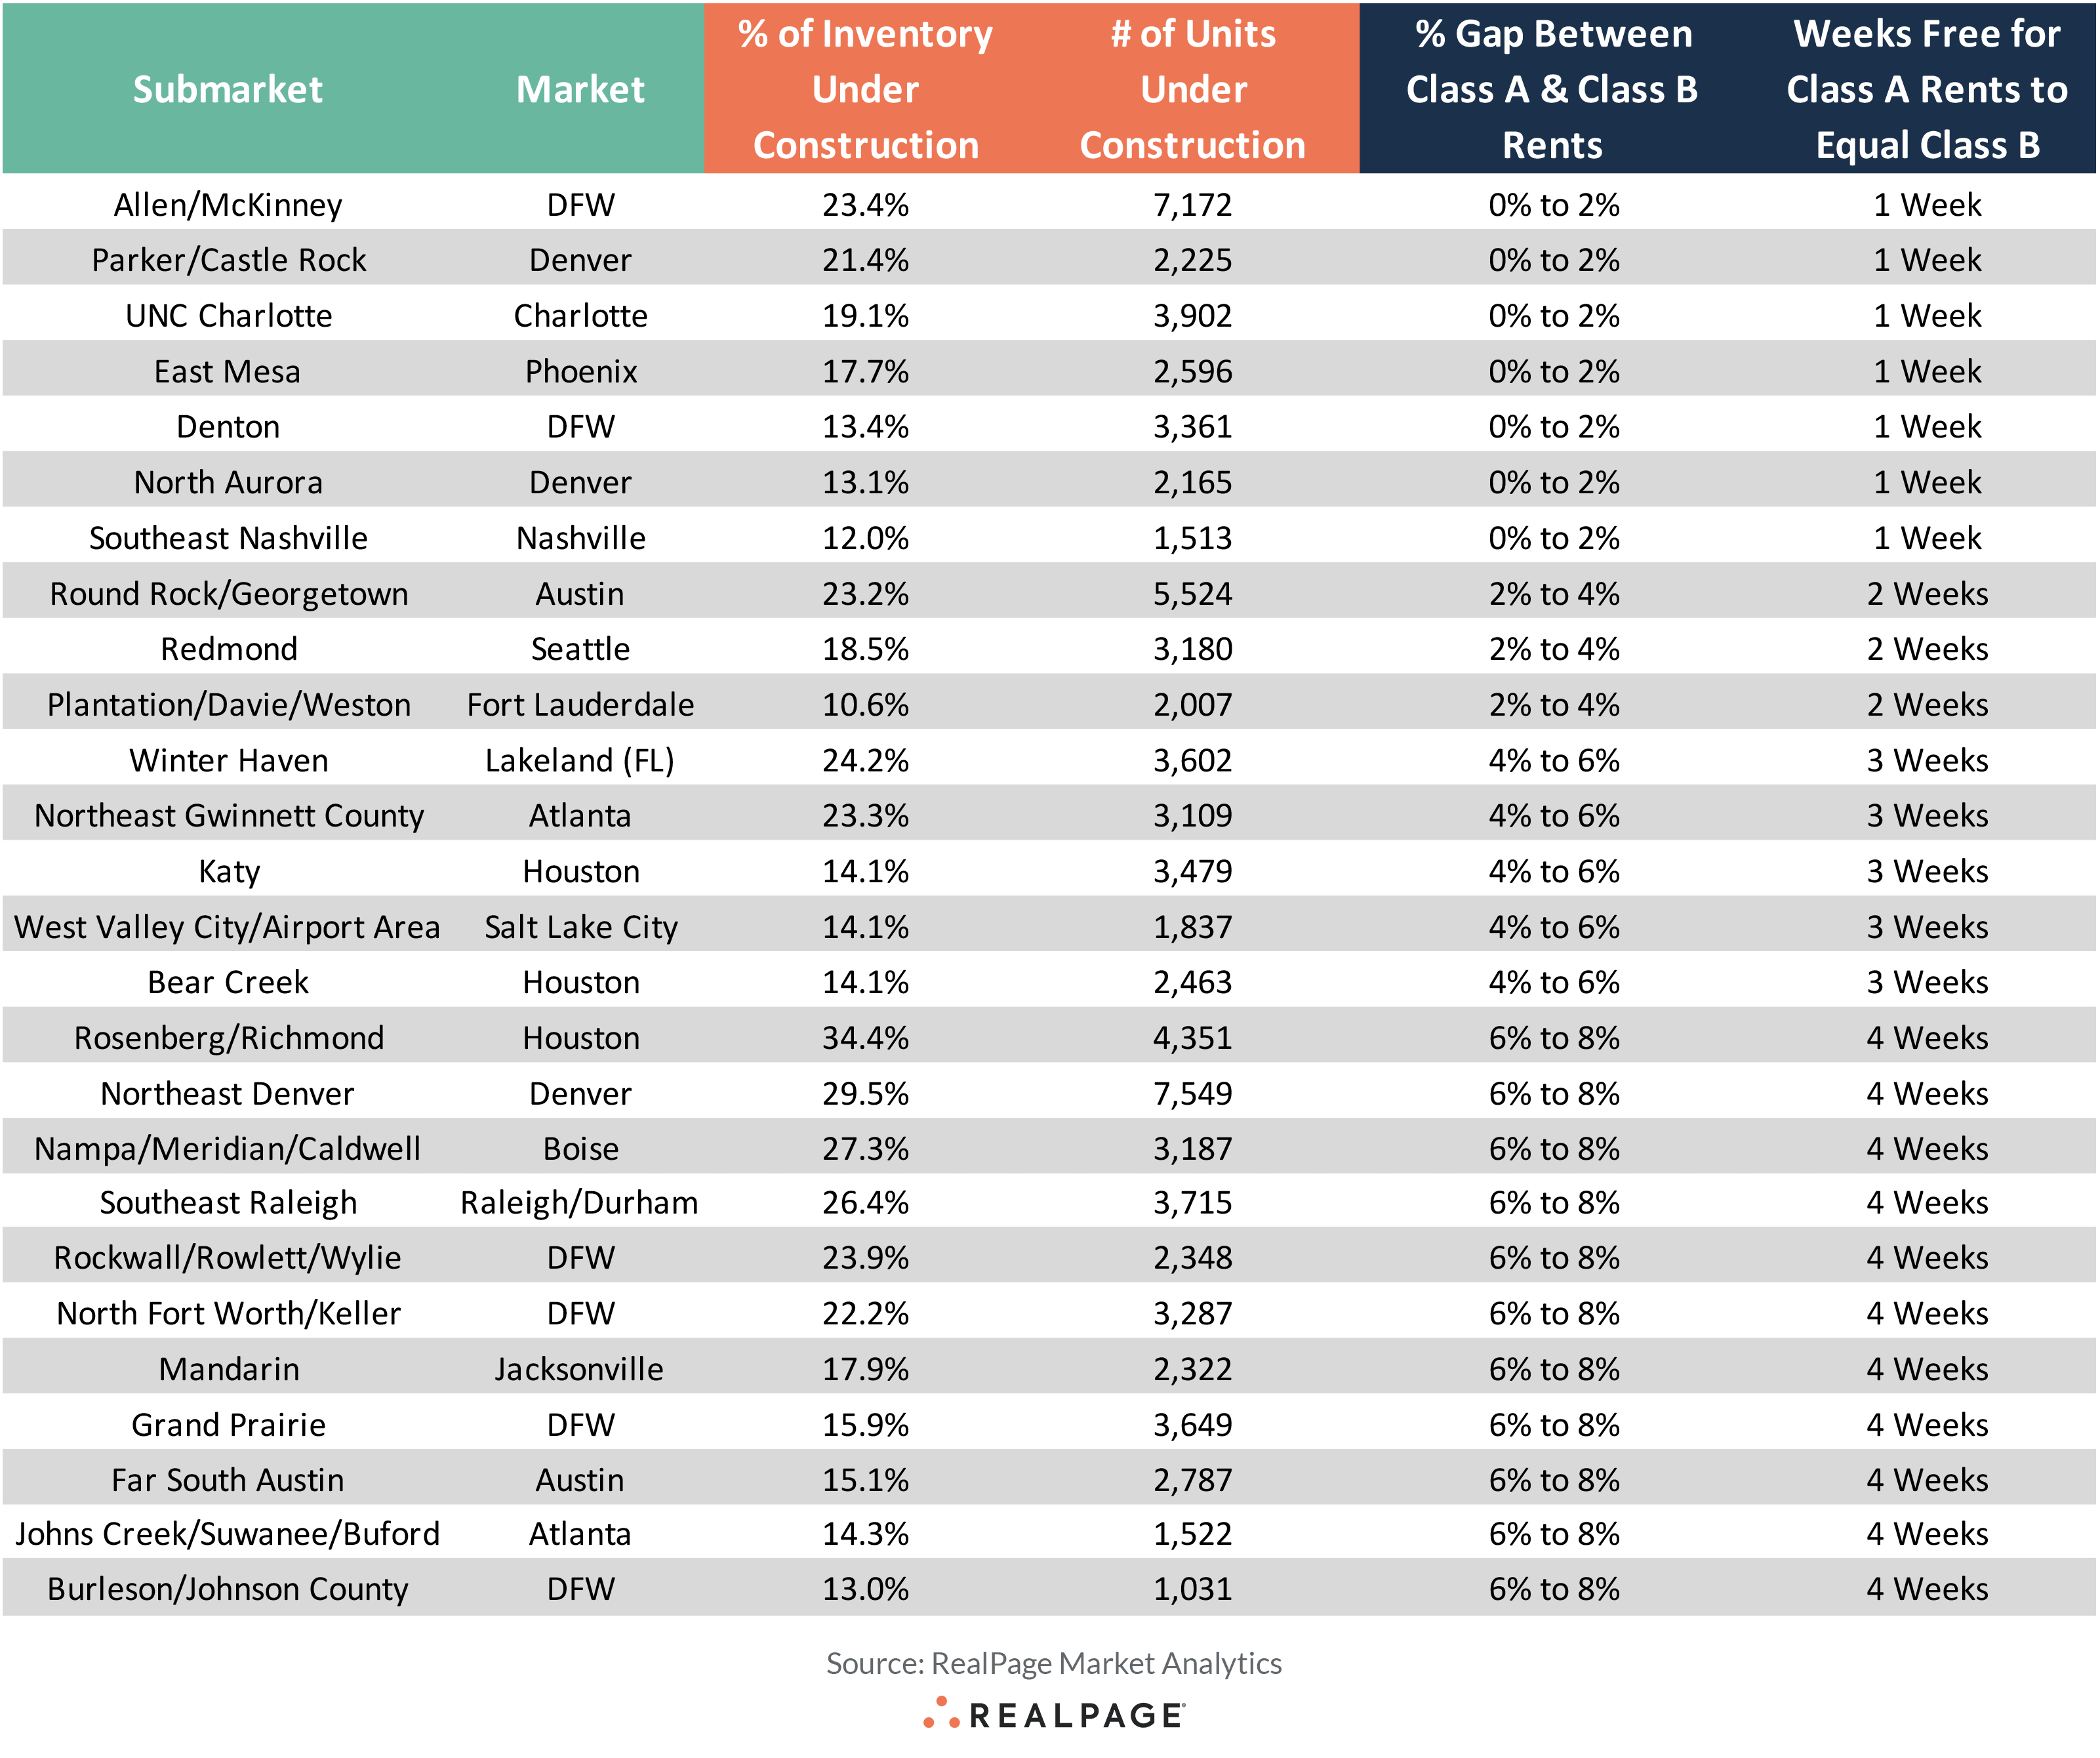Click the % of Inventory Under Construction header

pos(865,90)
